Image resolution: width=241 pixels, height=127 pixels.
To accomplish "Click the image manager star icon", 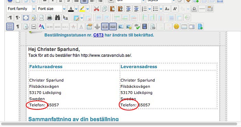I will pyautogui.click(x=129, y=27).
